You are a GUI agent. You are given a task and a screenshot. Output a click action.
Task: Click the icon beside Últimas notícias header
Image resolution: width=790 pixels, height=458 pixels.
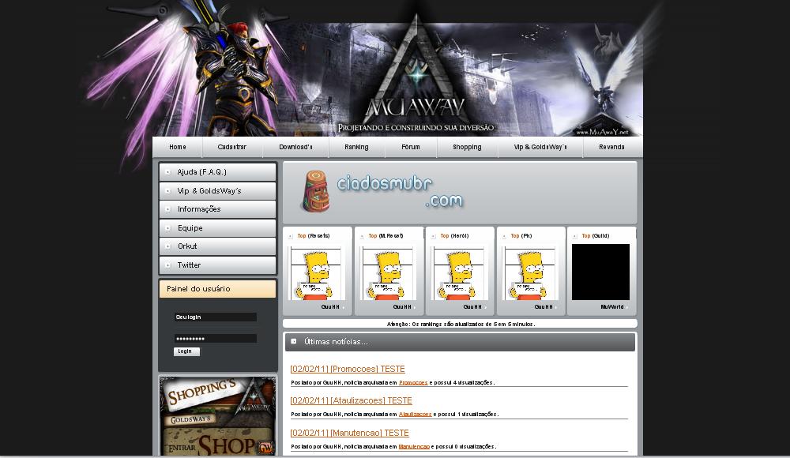[x=294, y=341]
